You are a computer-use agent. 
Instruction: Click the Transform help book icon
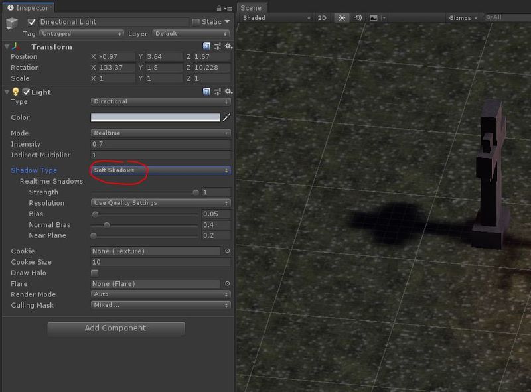206,46
